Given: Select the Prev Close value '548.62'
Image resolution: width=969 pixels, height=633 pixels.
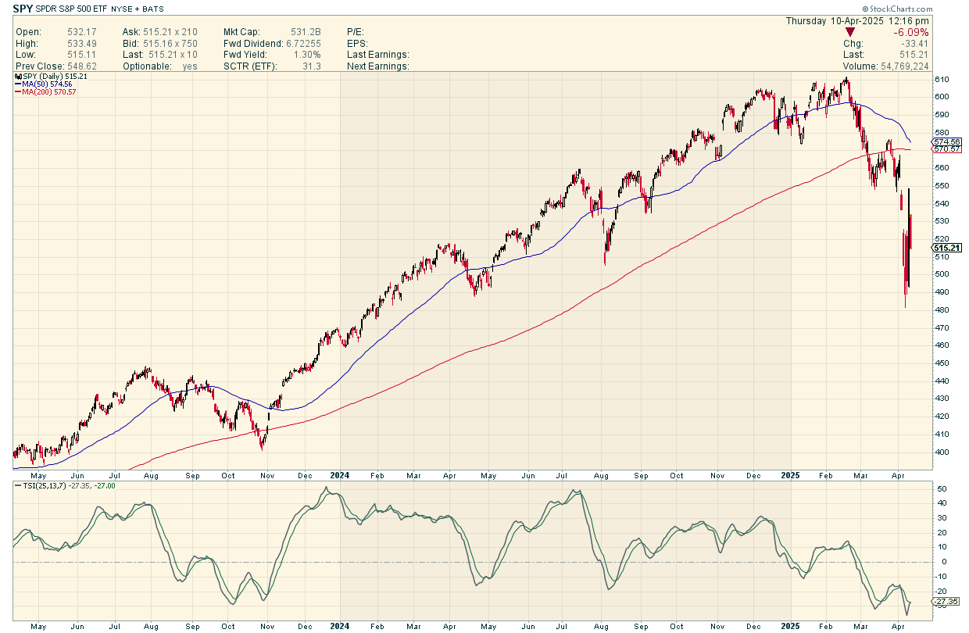Looking at the screenshot, I should tap(82, 66).
